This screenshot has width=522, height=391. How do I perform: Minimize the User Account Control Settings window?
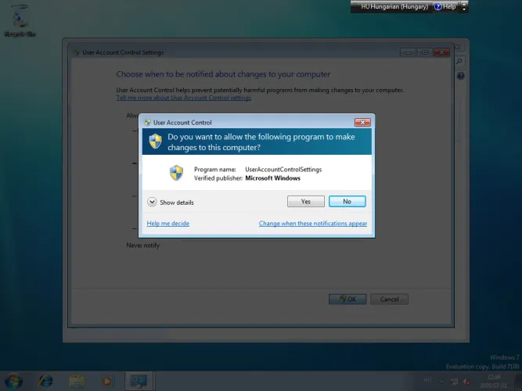coord(408,52)
